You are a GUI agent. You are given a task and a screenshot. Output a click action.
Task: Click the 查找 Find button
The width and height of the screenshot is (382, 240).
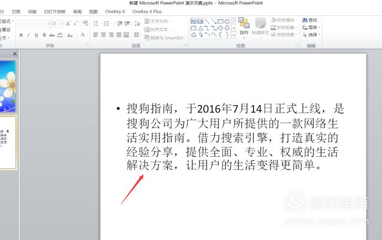310,20
